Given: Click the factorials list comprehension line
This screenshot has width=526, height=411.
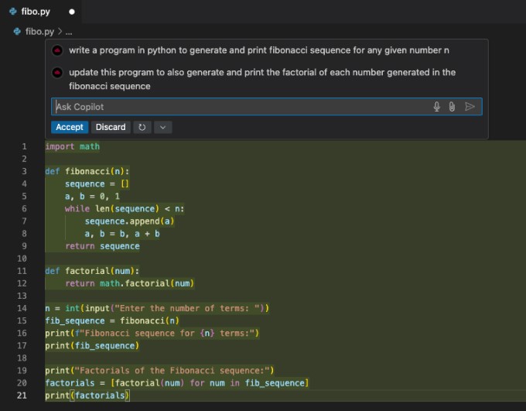Looking at the screenshot, I should pyautogui.click(x=177, y=382).
